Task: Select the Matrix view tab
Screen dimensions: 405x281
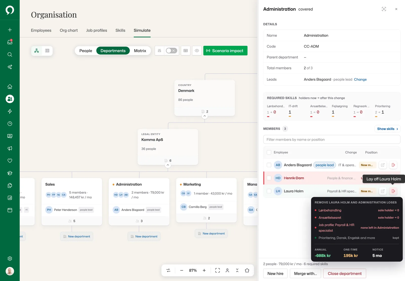Action: click(140, 51)
